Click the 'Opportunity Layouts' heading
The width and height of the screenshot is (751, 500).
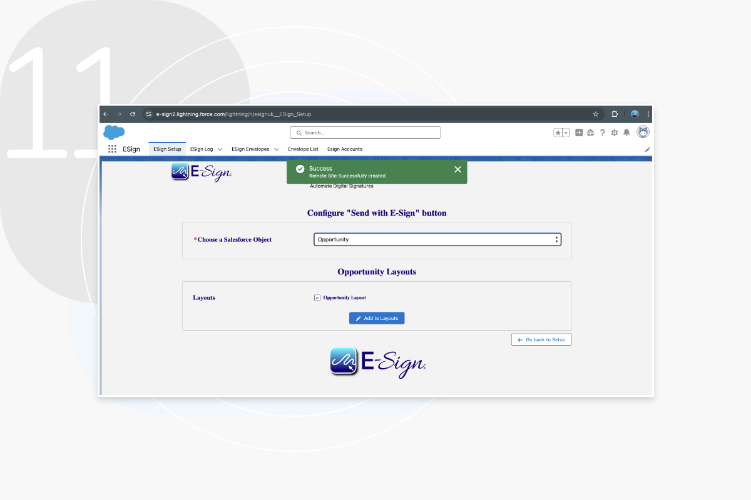[x=377, y=272]
